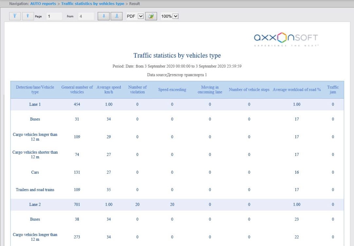354x246 pixels.
Task: Open Traffic statistics by vehicles type breadcrumb
Action: click(93, 4)
